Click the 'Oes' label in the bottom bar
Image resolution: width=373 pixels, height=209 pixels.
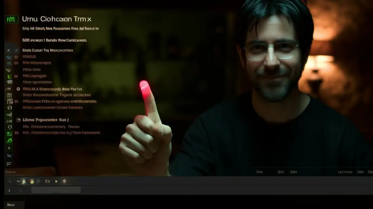pos(360,172)
